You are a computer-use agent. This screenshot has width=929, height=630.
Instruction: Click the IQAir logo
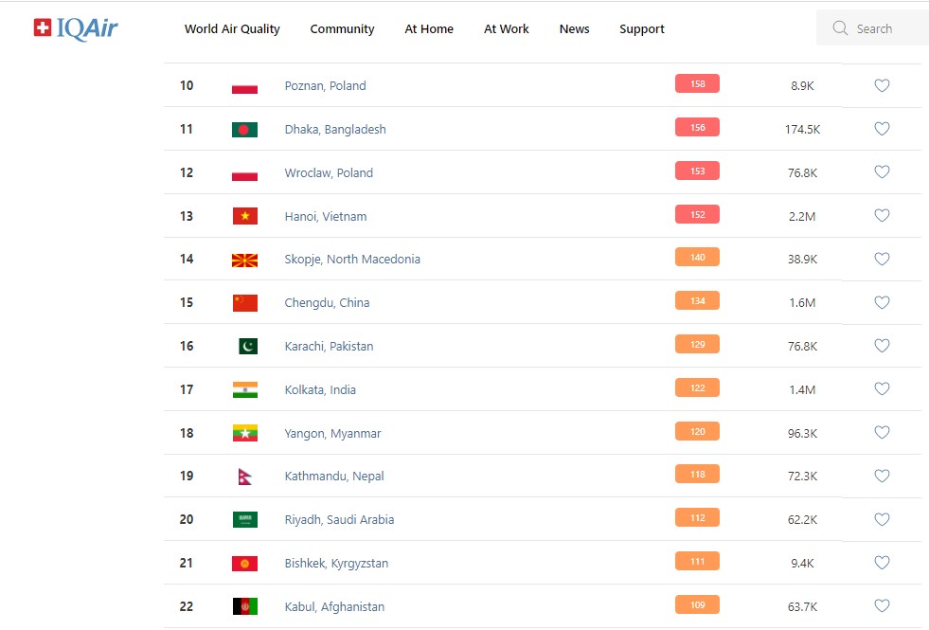click(x=76, y=28)
